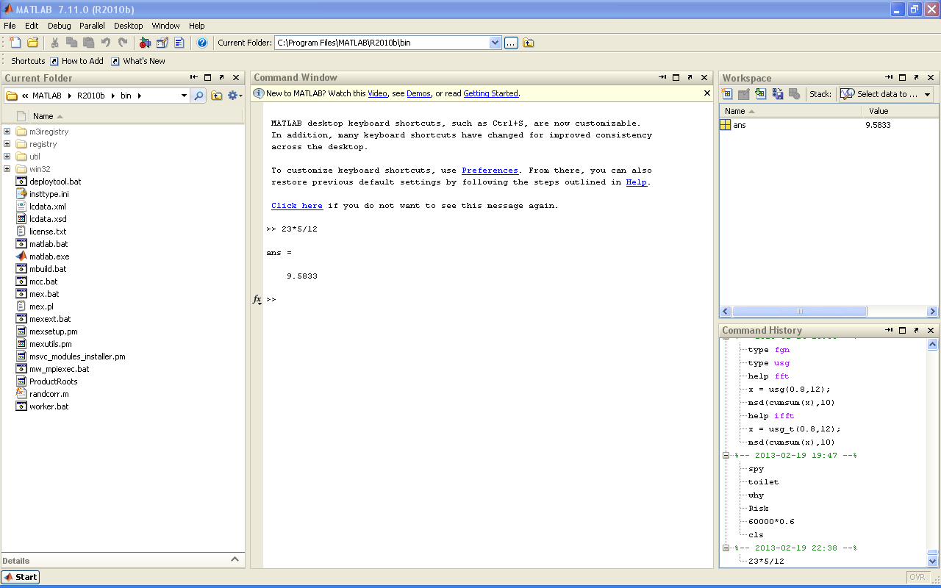941x588 pixels.
Task: Open selected variable in Workspace toolbar
Action: (744, 94)
